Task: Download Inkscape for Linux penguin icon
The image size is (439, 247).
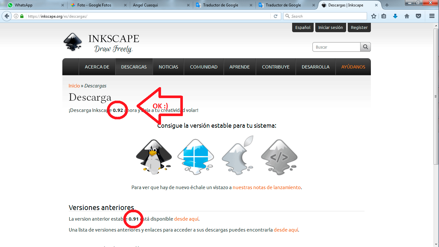Action: coord(154,157)
